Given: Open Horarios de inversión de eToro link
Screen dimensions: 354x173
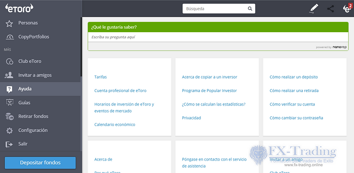Looking at the screenshot, I should tap(124, 108).
